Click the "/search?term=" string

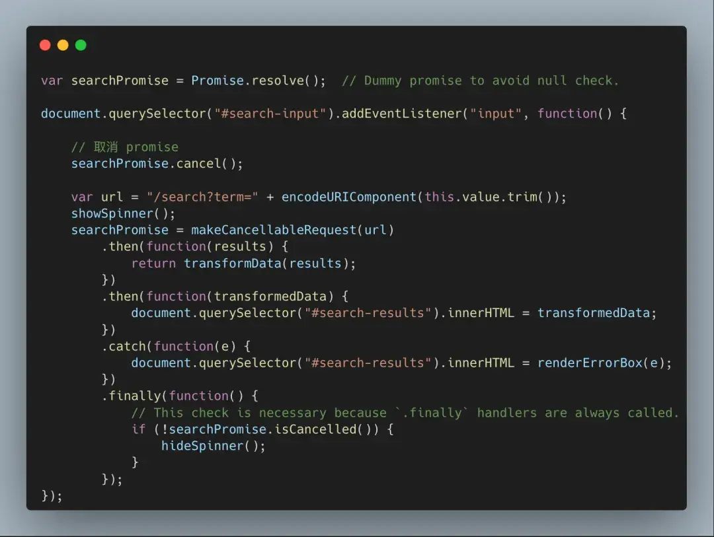(203, 197)
